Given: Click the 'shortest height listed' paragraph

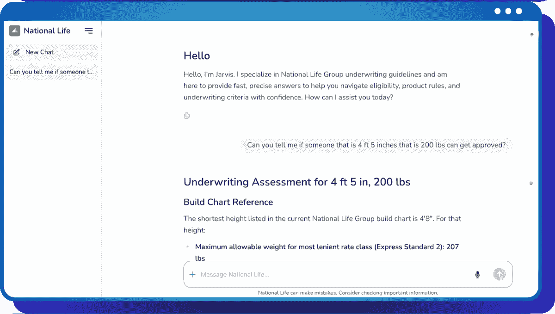Looking at the screenshot, I should [x=322, y=224].
